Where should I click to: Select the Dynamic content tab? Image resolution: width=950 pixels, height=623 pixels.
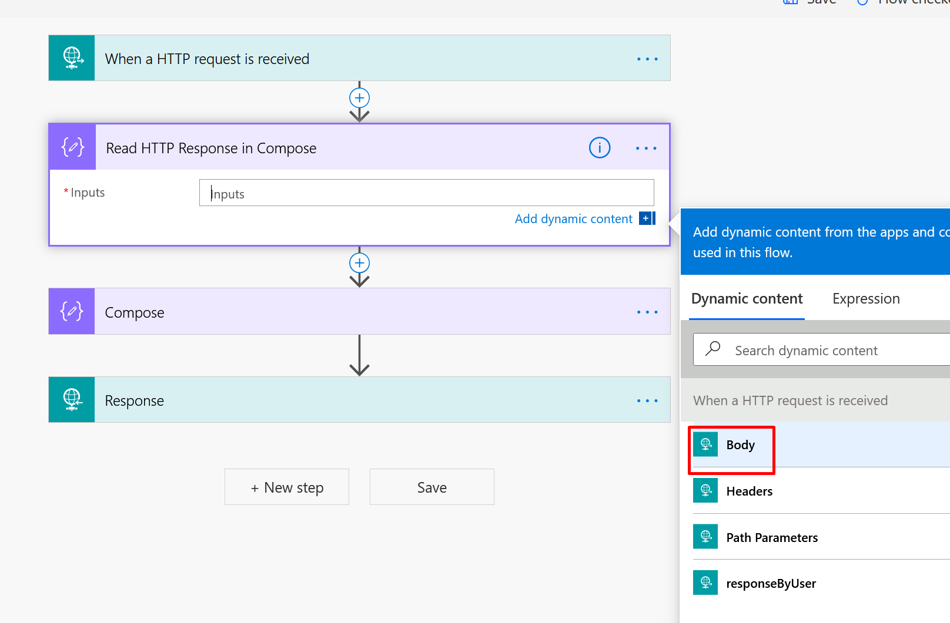point(747,299)
